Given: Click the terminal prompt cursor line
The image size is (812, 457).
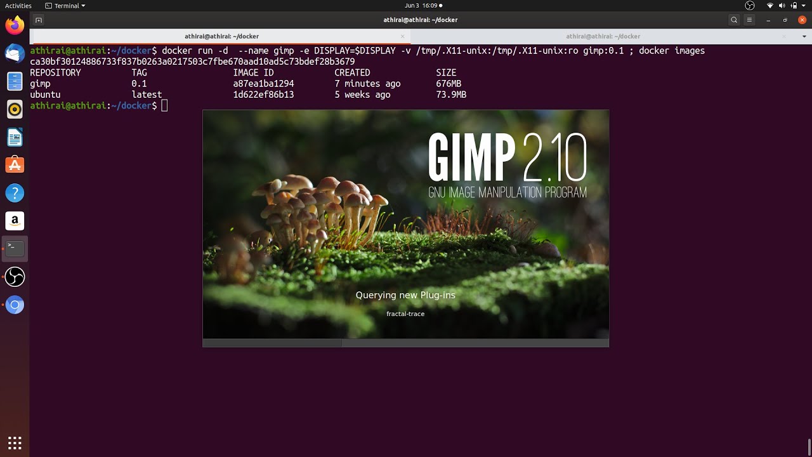Looking at the screenshot, I should tap(99, 105).
